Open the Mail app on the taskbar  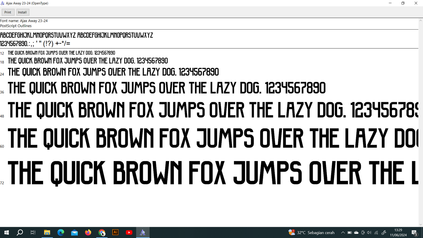click(74, 232)
